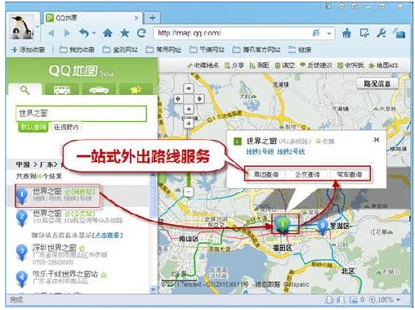
Task: Select the car driving route tab
Action: pyautogui.click(x=99, y=89)
